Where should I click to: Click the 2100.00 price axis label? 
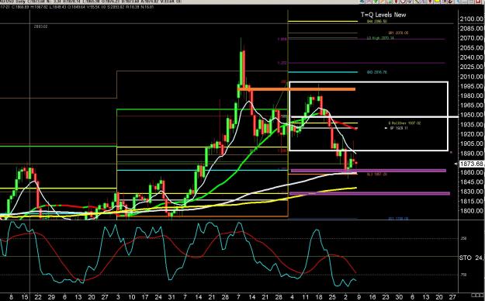click(x=472, y=19)
